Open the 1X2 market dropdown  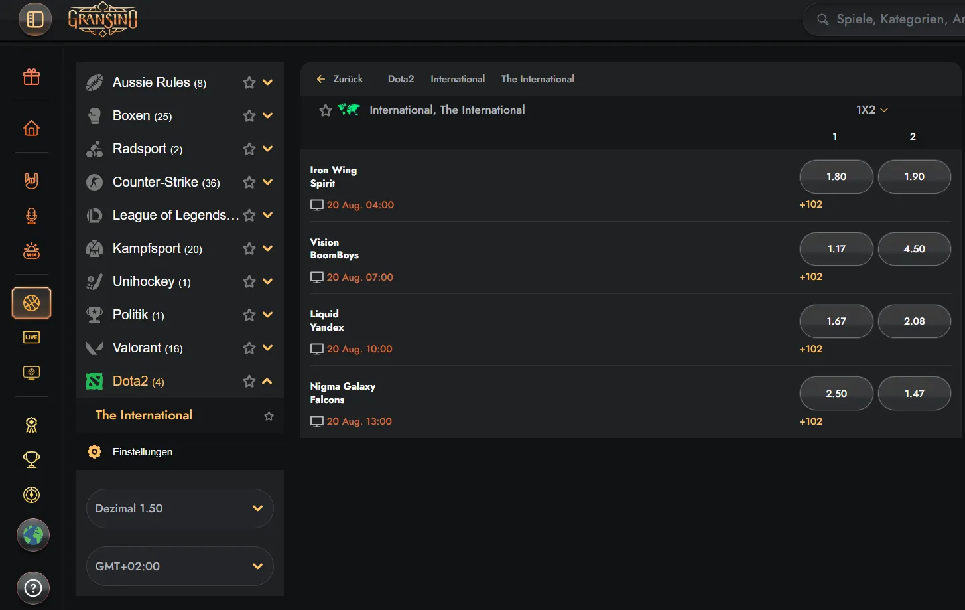(872, 110)
